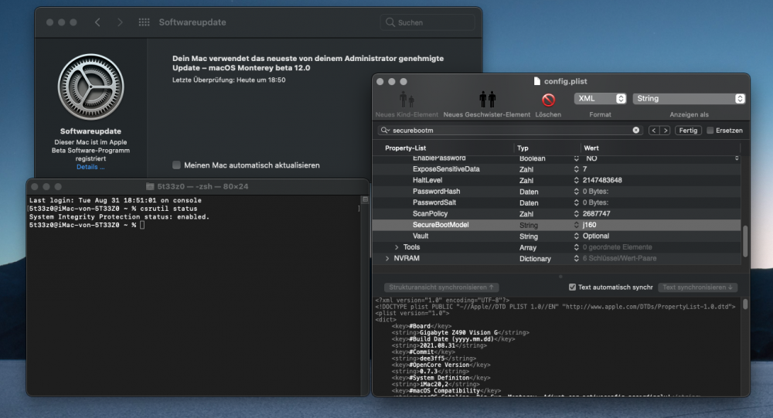Click Neues Kind-Element toolbar icon
The width and height of the screenshot is (773, 418).
407,100
